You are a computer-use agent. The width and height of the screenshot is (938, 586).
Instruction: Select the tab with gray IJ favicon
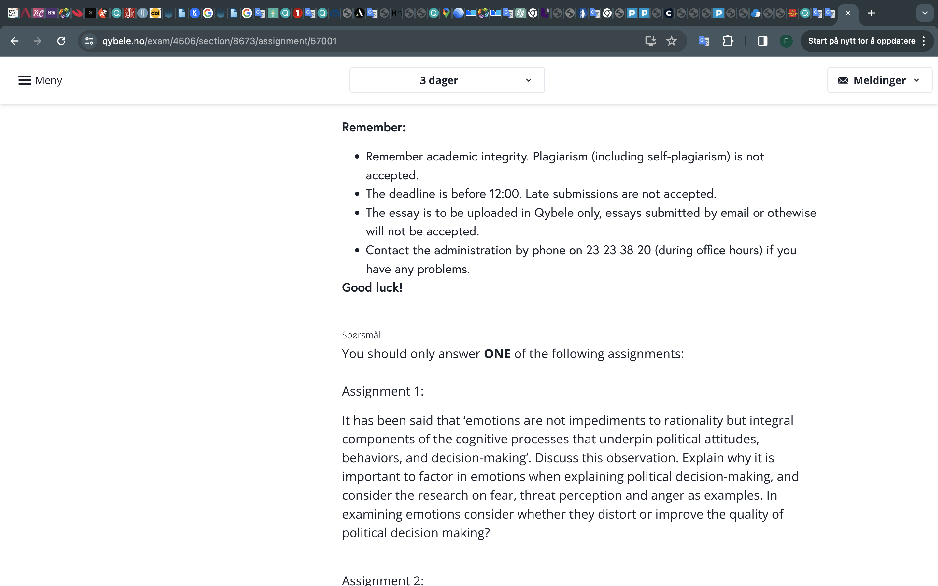click(142, 13)
